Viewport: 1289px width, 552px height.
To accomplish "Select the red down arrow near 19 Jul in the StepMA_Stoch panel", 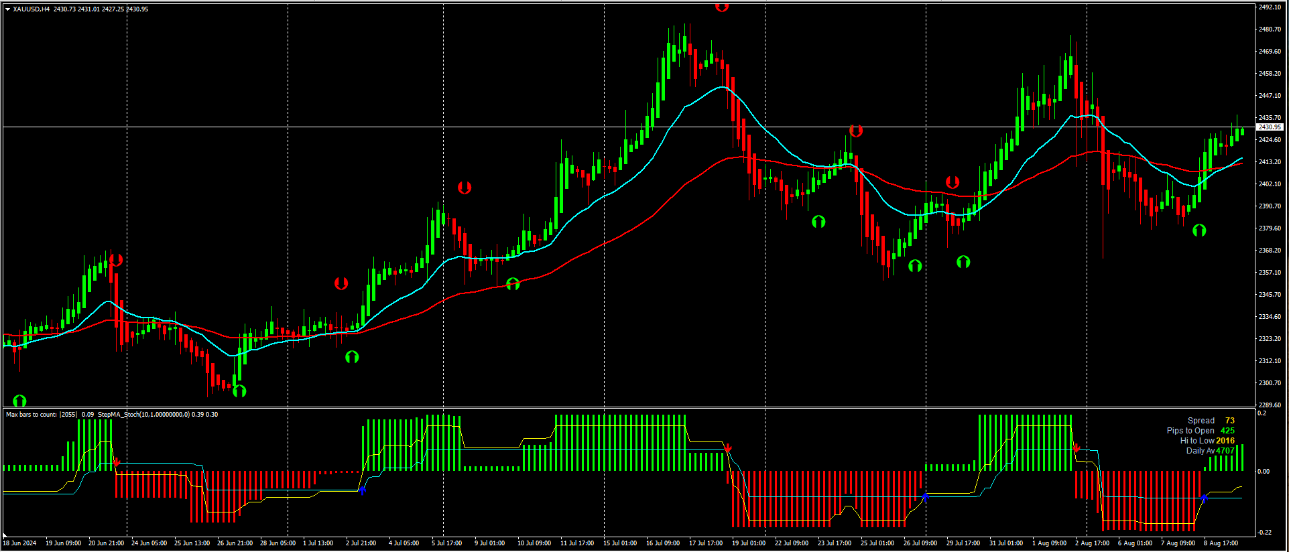I will pyautogui.click(x=728, y=448).
